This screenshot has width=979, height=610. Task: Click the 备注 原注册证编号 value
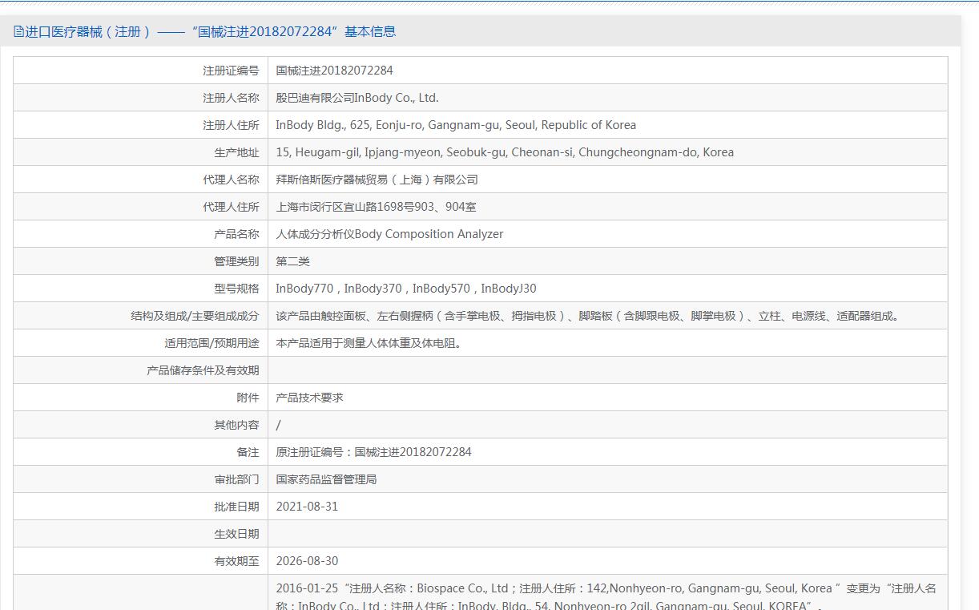click(373, 452)
